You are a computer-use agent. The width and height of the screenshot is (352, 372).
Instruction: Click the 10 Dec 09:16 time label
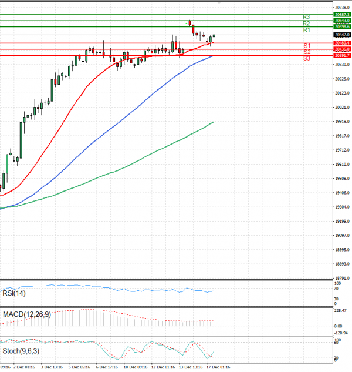136,367
